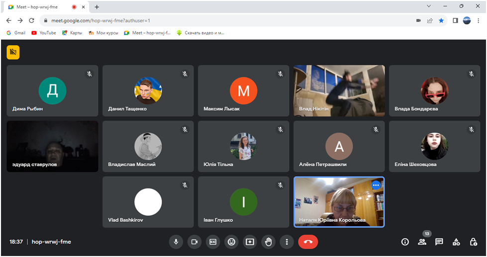Open the Activities panel
Screen dimensions: 487x257
456,242
